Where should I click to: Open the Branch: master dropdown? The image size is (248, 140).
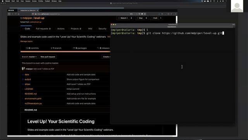point(29,57)
